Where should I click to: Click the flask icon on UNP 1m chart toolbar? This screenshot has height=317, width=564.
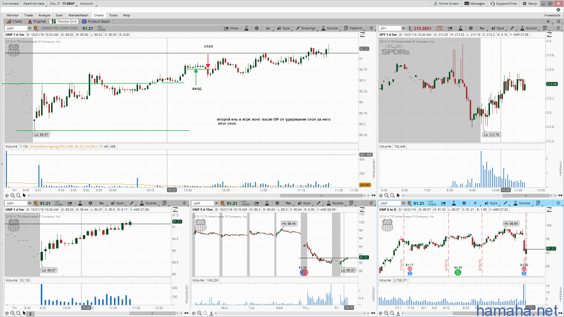(x=246, y=28)
